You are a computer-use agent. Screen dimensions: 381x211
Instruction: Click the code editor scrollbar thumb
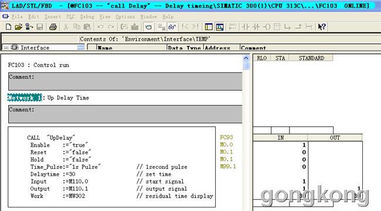point(246,65)
